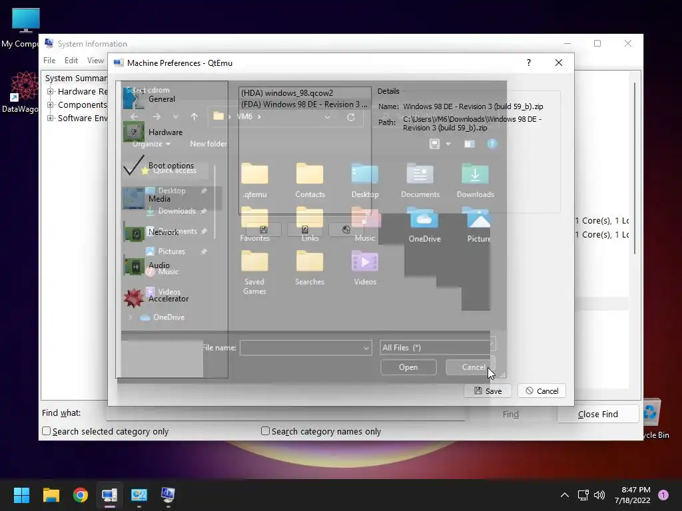Go forward in the file dialog

pyautogui.click(x=157, y=116)
